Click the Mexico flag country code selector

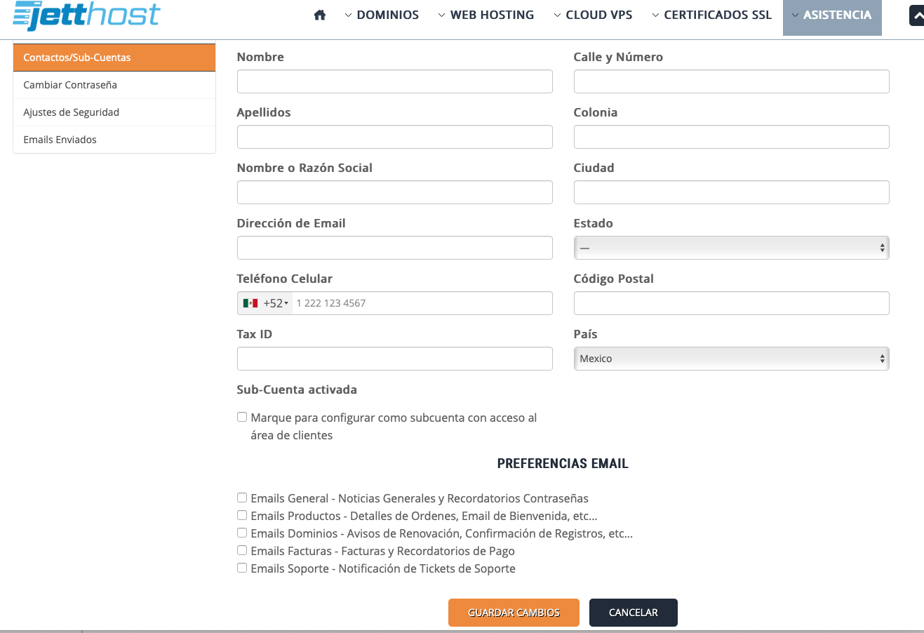[265, 303]
